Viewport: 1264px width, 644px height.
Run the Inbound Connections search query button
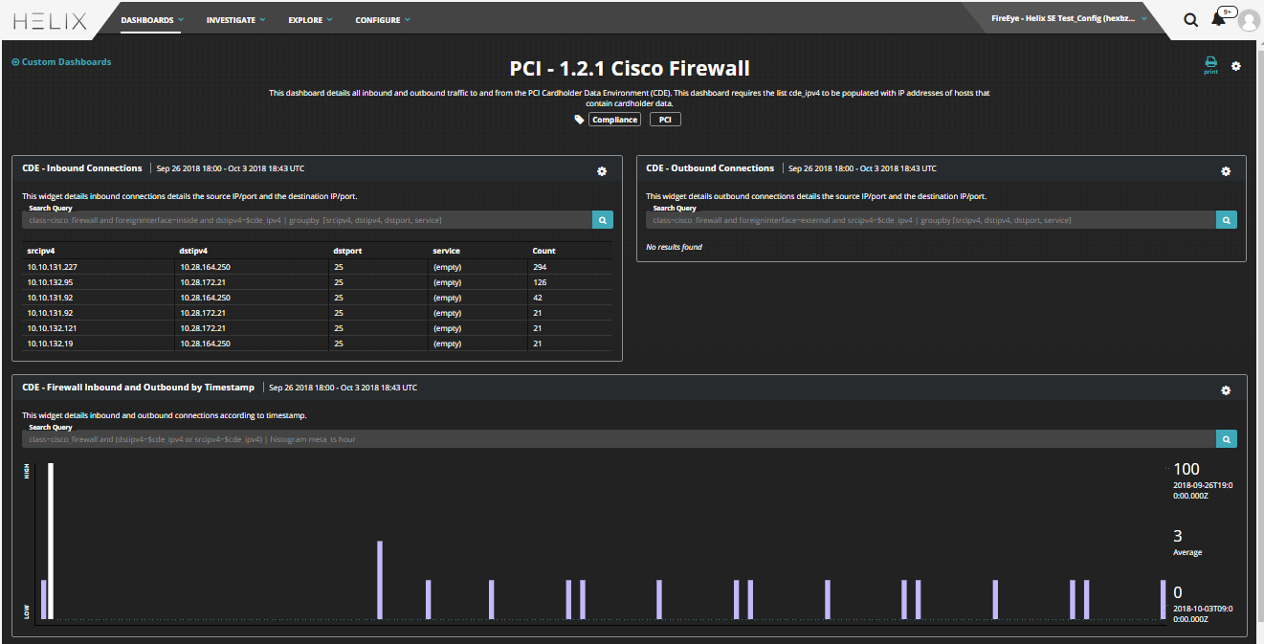[x=603, y=220]
